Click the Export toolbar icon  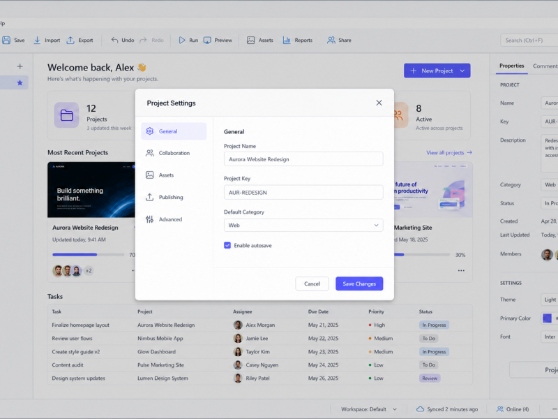(x=70, y=41)
